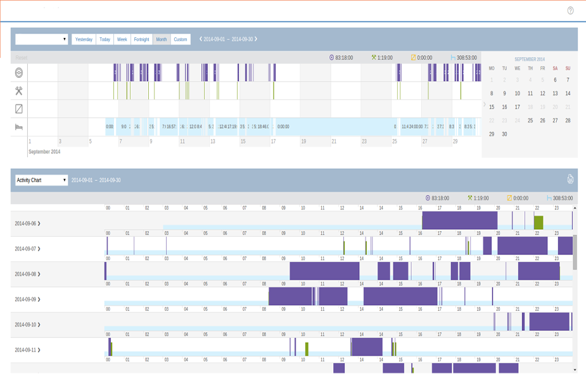586x374 pixels.
Task: Switch to the Week range tab
Action: click(122, 39)
